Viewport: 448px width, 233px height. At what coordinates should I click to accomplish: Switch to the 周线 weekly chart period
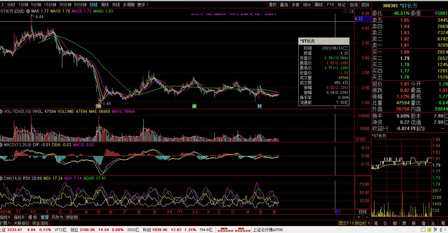click(x=105, y=5)
